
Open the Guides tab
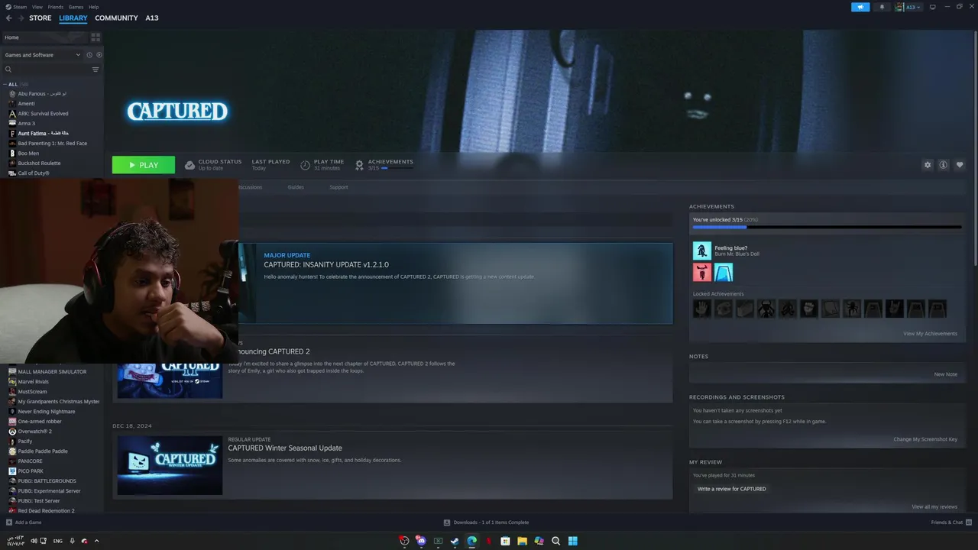(x=296, y=187)
